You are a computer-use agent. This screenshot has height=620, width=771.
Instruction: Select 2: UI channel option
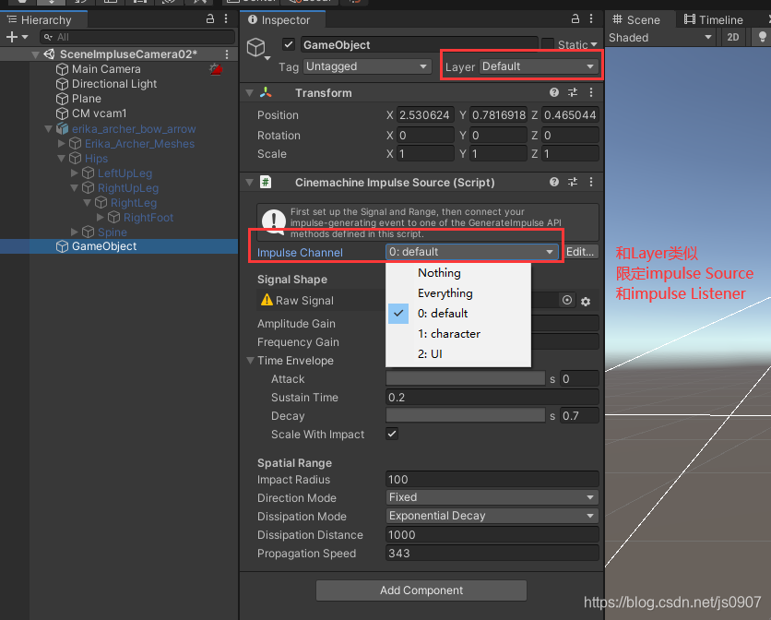458,353
